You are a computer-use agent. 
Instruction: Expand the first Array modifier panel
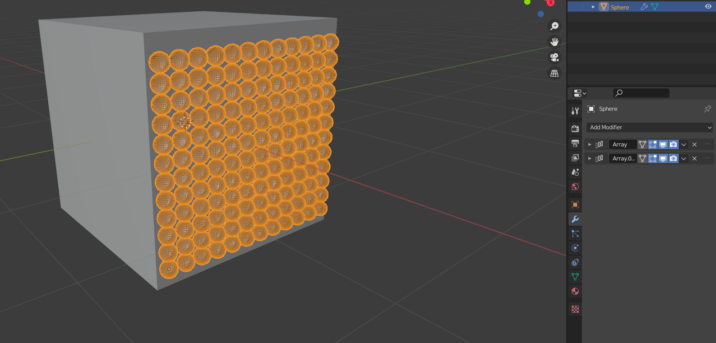[x=590, y=145]
